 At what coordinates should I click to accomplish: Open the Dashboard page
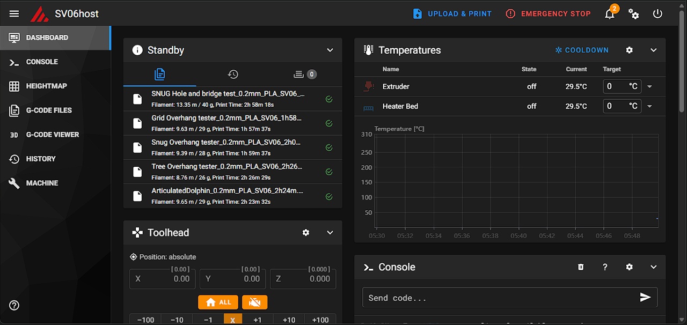55,38
